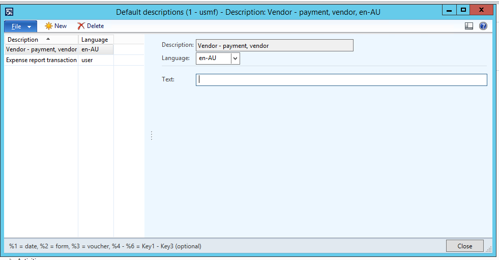
Task: Click the vertical splitter dots handle
Action: pyautogui.click(x=152, y=136)
